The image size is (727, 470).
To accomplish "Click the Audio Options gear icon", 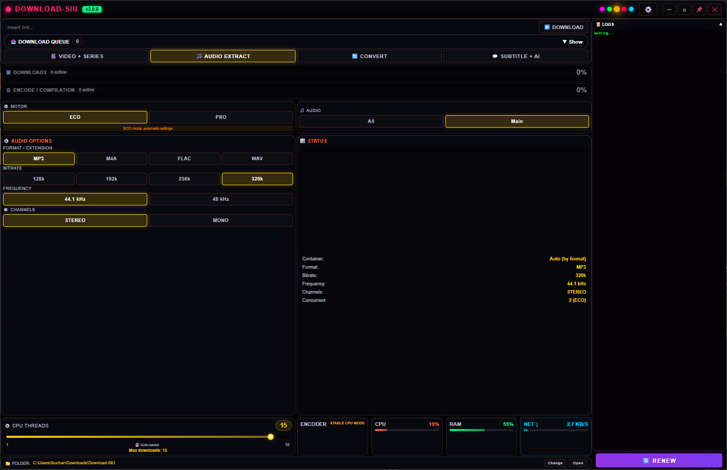I will (7, 141).
